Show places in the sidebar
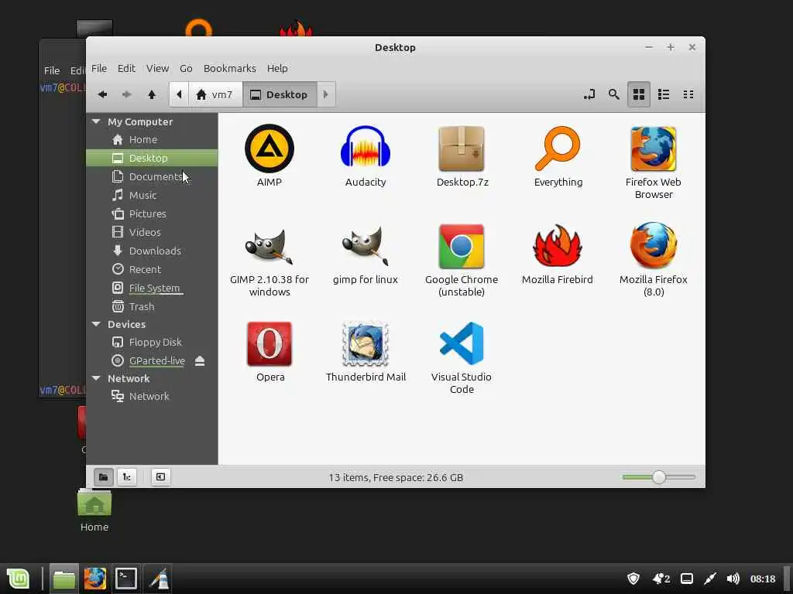 [103, 476]
